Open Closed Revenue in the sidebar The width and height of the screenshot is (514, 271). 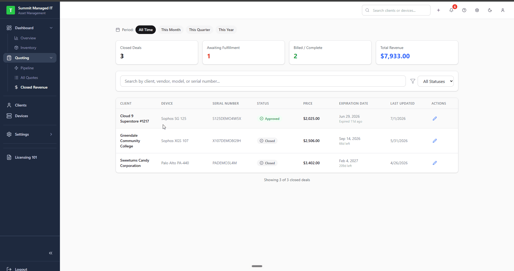coord(34,87)
